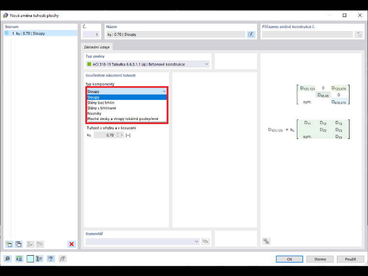The width and height of the screenshot is (368, 276).
Task: Cancel with the Storno button
Action: (320, 259)
